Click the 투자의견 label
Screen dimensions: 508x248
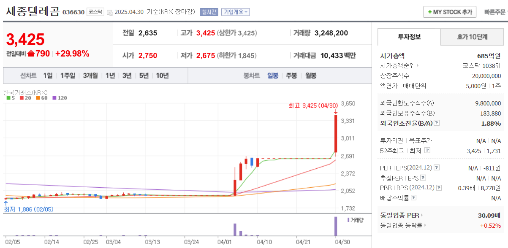point(392,140)
